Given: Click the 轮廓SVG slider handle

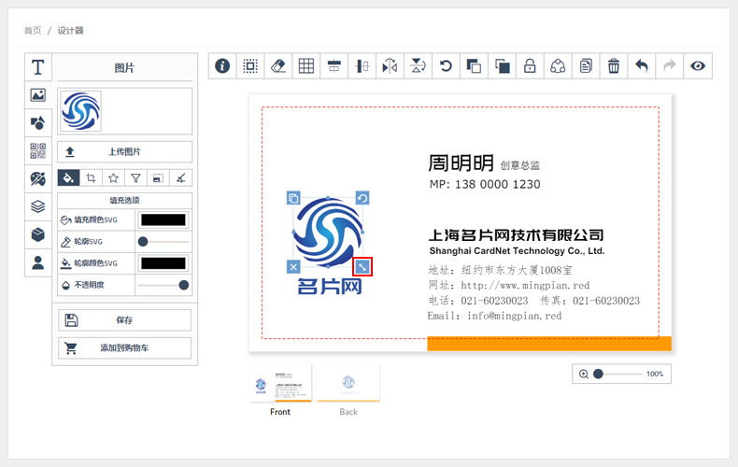Looking at the screenshot, I should tap(143, 242).
